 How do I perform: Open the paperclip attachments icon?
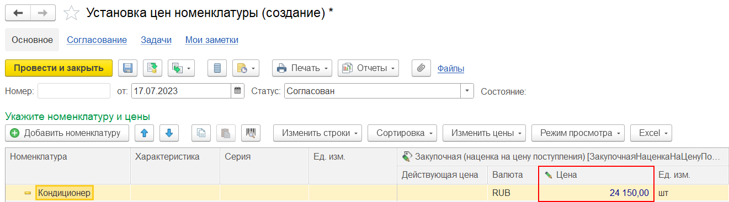421,68
